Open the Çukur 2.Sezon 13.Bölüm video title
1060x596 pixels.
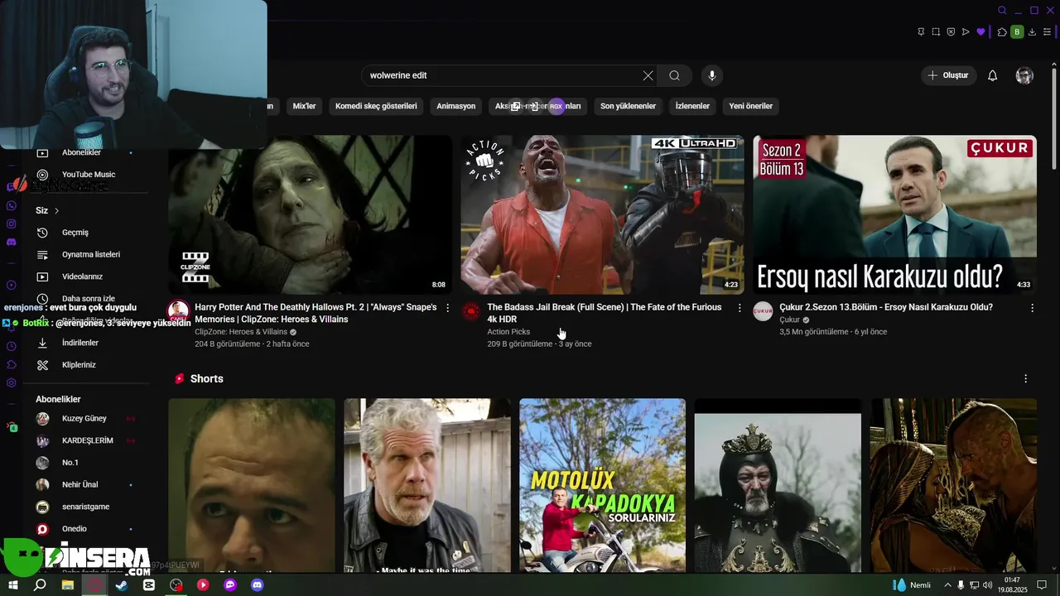[x=886, y=307]
